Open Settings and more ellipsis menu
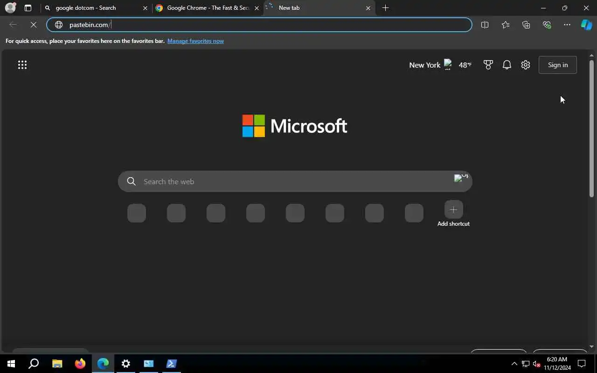Screen dimensions: 597x373 (567, 25)
